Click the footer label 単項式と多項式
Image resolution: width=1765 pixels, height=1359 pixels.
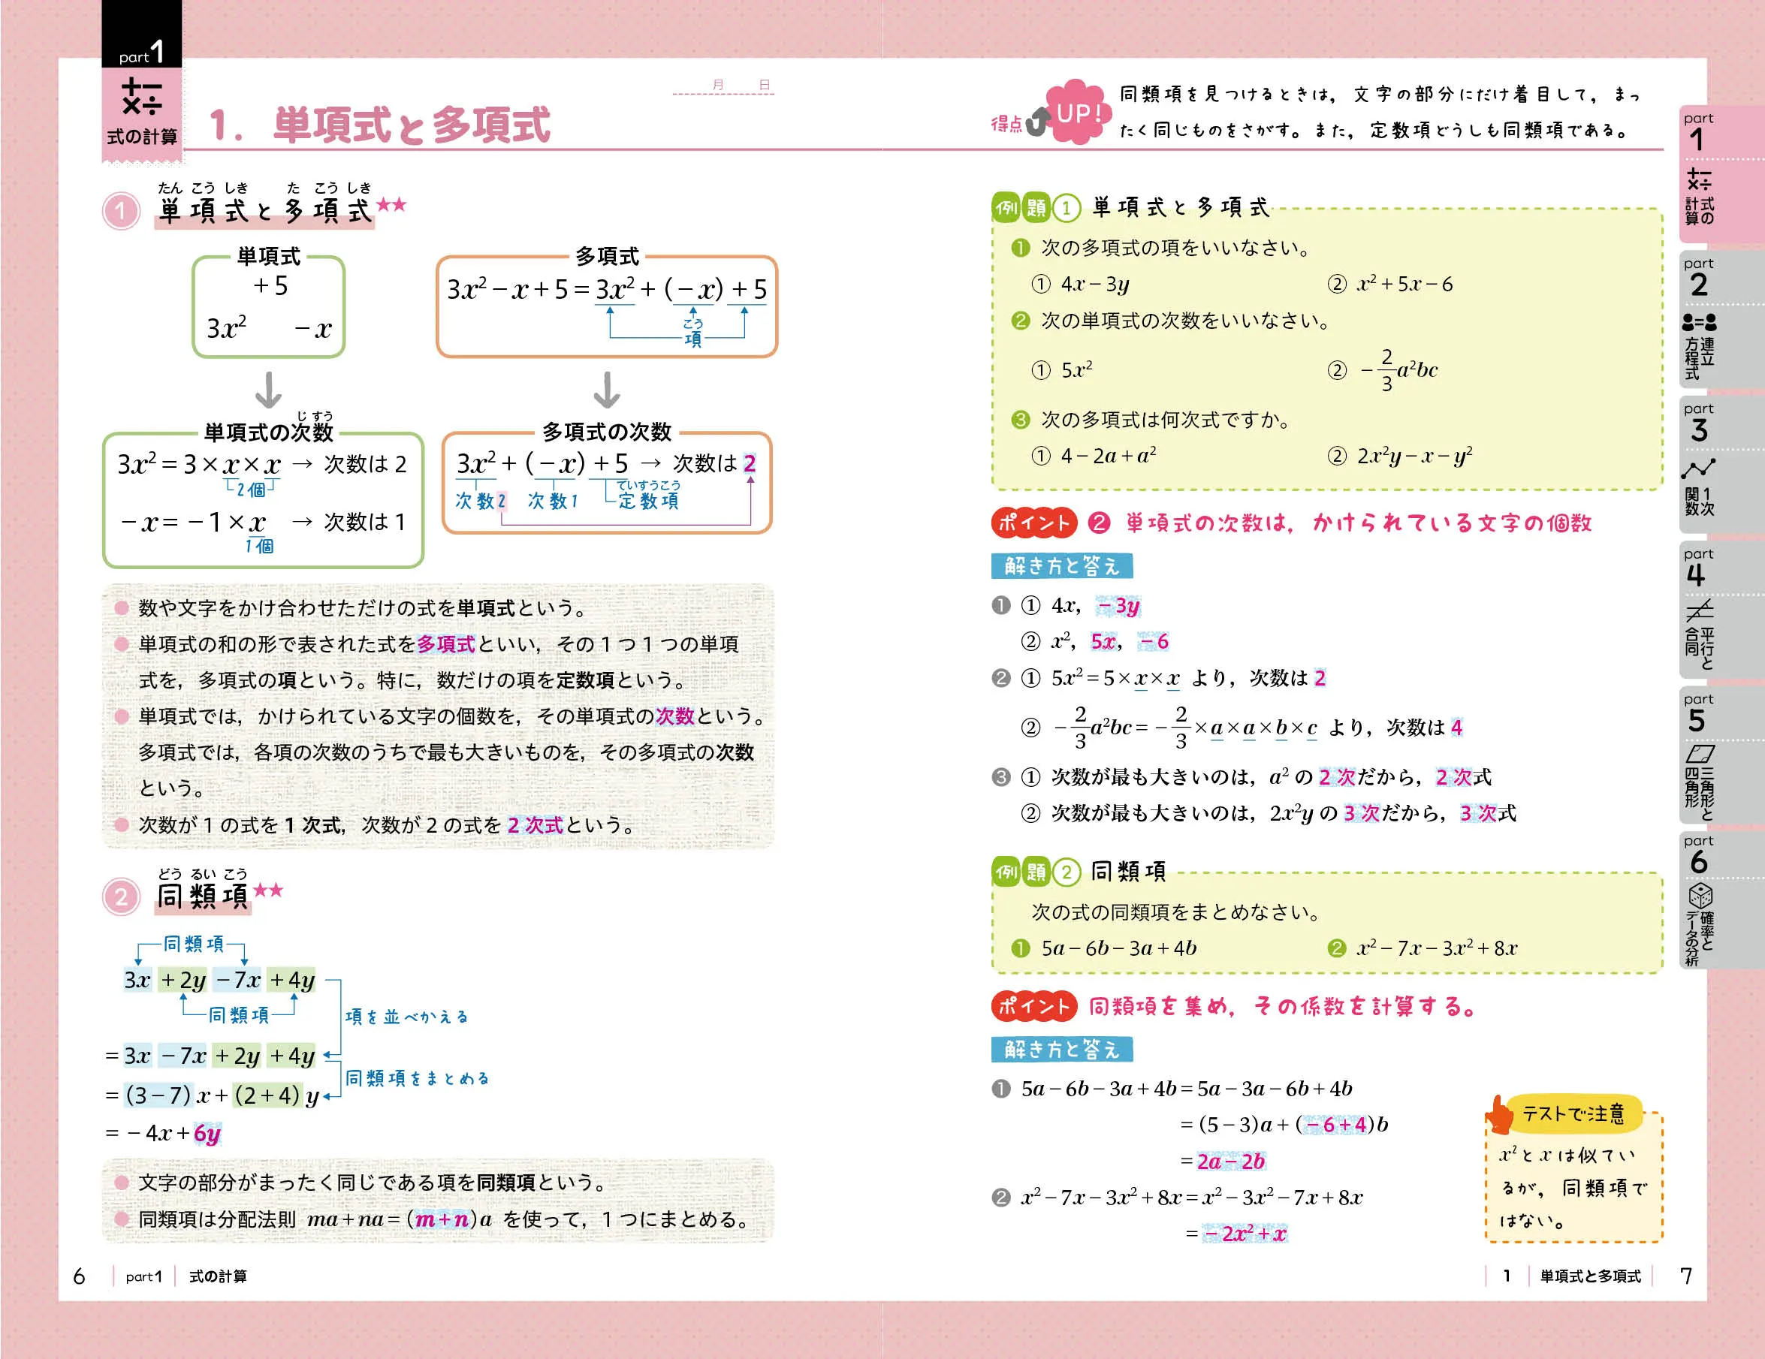(1591, 1276)
